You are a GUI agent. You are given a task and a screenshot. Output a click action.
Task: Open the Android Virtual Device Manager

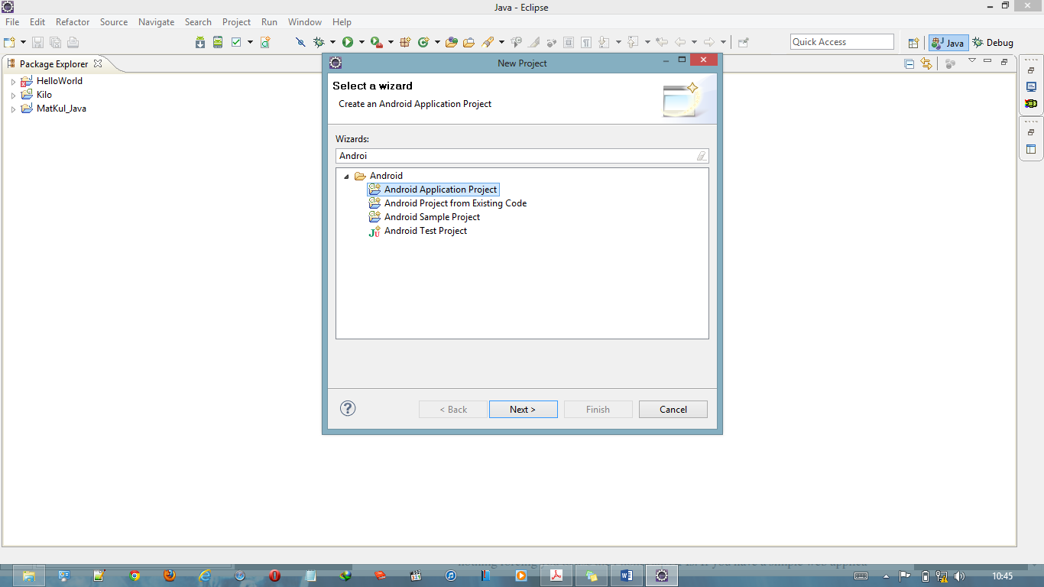tap(217, 42)
